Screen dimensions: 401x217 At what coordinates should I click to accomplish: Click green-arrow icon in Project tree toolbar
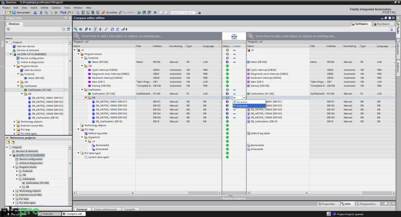pos(68,29)
